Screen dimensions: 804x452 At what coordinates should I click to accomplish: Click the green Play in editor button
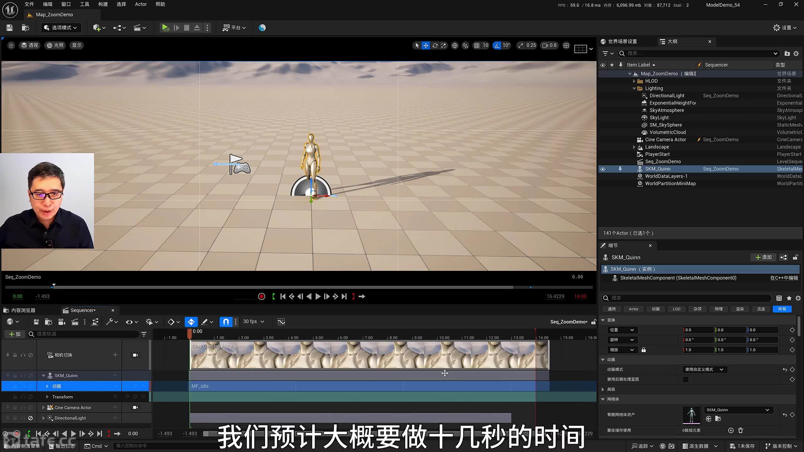165,28
